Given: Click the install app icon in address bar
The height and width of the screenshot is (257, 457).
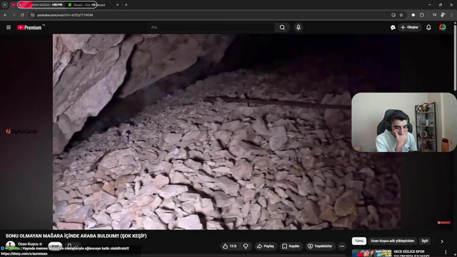Looking at the screenshot, I should (393, 15).
